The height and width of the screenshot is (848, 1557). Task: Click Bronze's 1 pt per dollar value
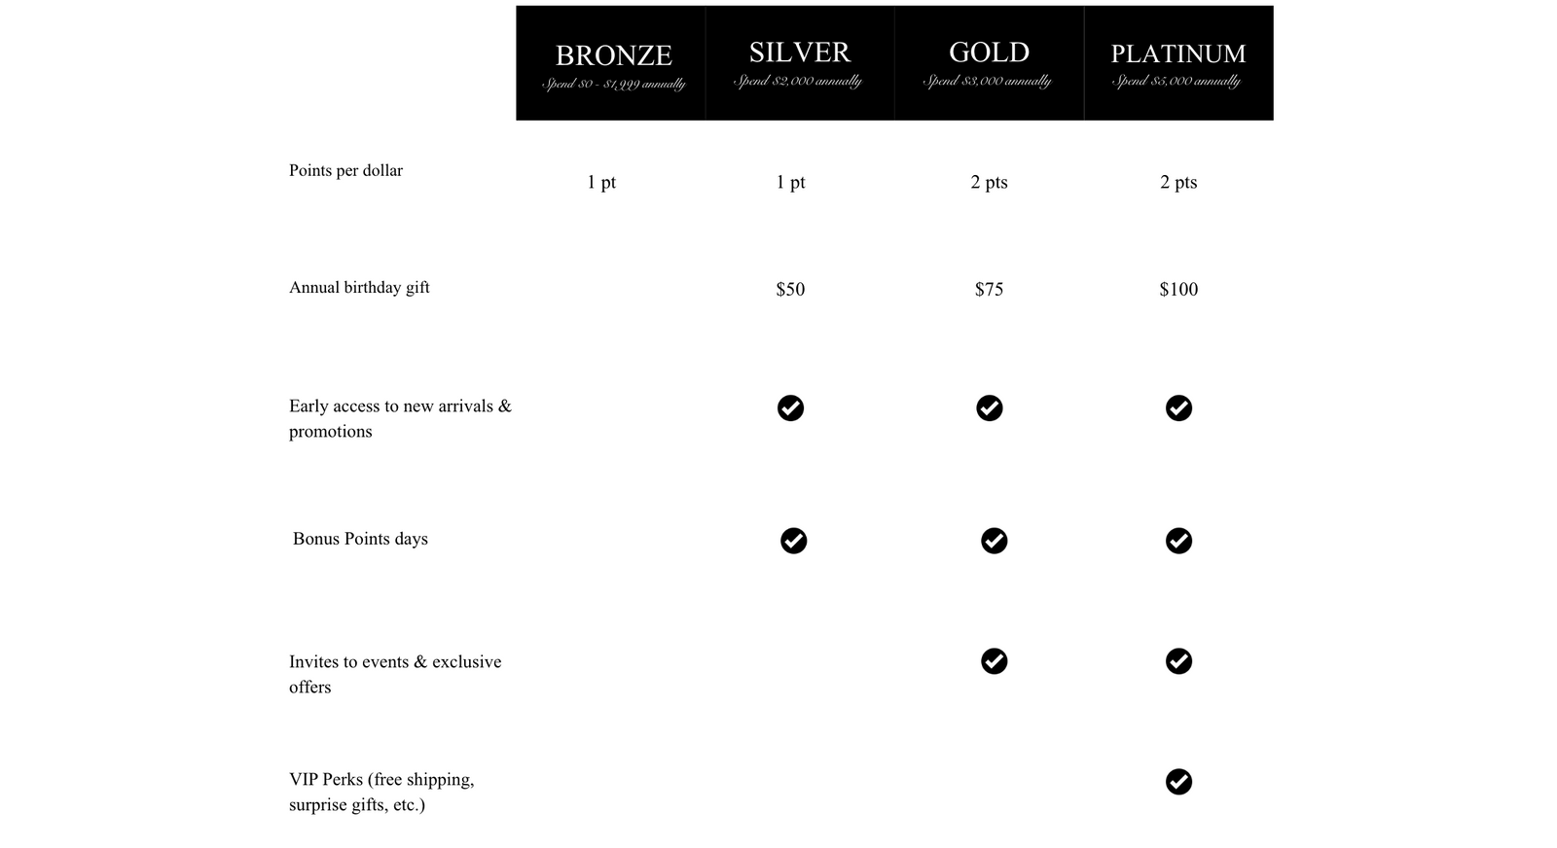(x=601, y=182)
